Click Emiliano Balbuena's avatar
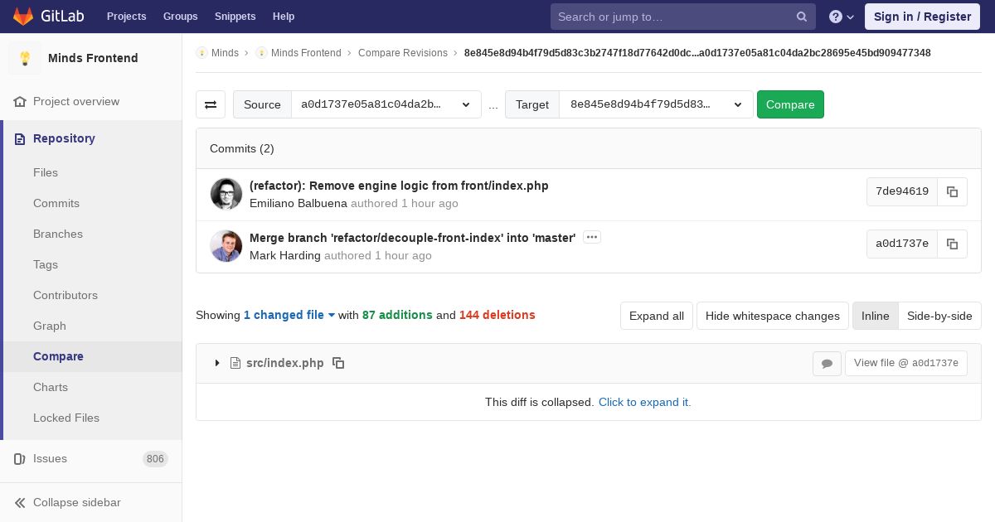This screenshot has width=995, height=522. point(226,194)
